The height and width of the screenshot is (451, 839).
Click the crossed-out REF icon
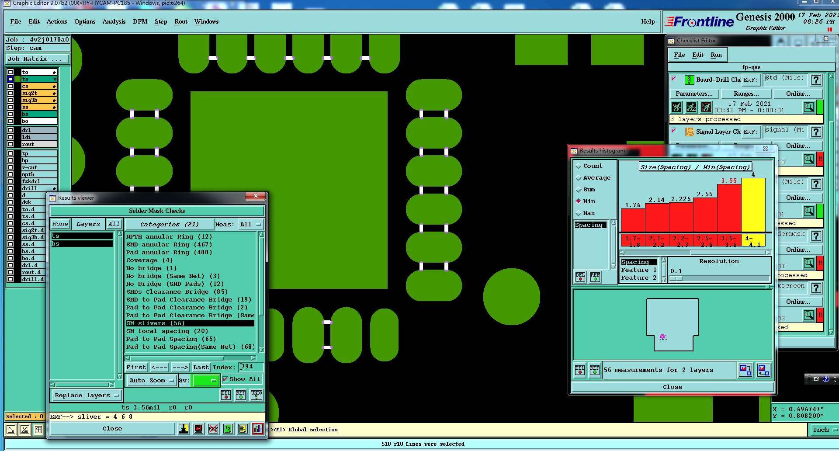click(x=213, y=429)
